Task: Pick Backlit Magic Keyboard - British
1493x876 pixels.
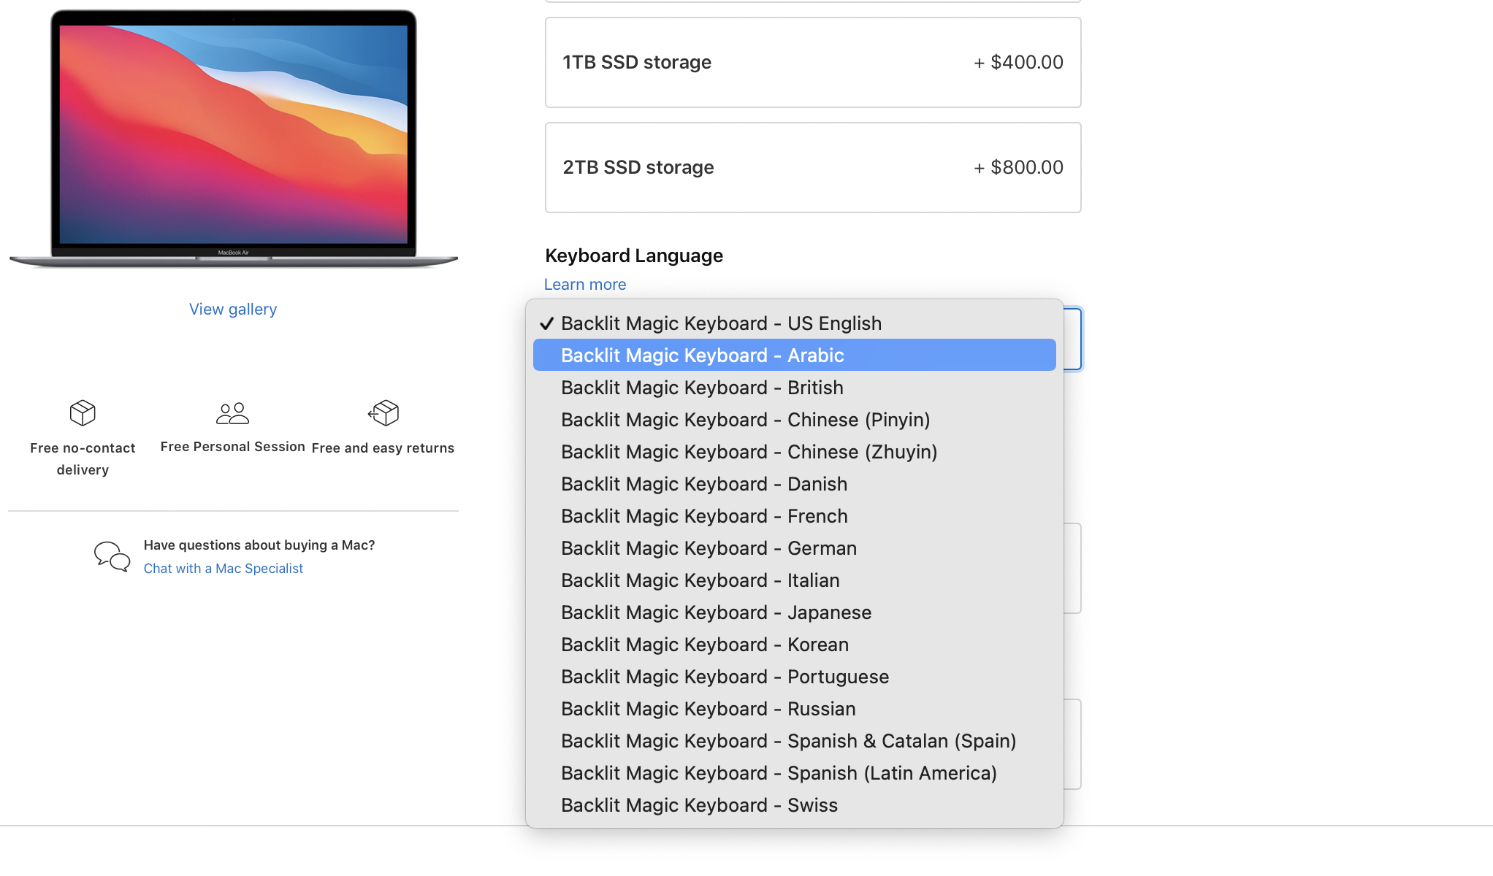Action: (x=701, y=388)
